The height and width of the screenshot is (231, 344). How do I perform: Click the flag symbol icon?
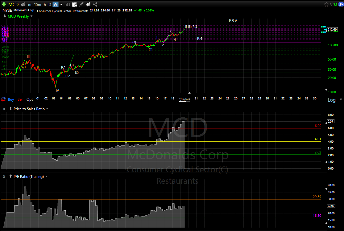point(331,4)
